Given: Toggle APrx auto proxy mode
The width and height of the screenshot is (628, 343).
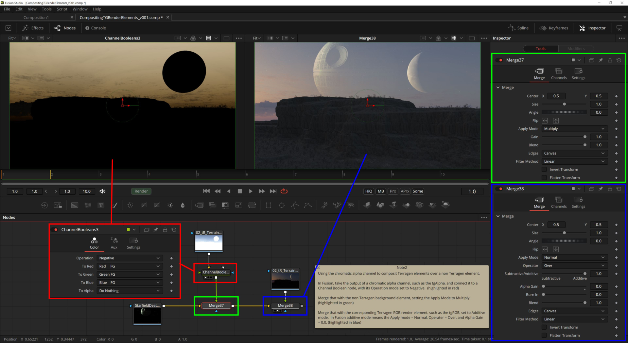Looking at the screenshot, I should (405, 191).
